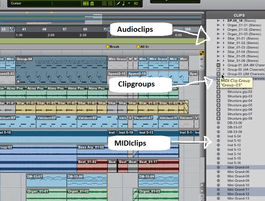265x201 pixels.
Task: Click the MIDI clip icon of Inst 5-04
Action: coord(218,136)
